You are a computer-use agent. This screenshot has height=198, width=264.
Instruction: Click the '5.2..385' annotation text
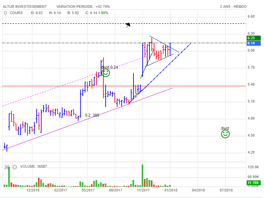coord(92,115)
